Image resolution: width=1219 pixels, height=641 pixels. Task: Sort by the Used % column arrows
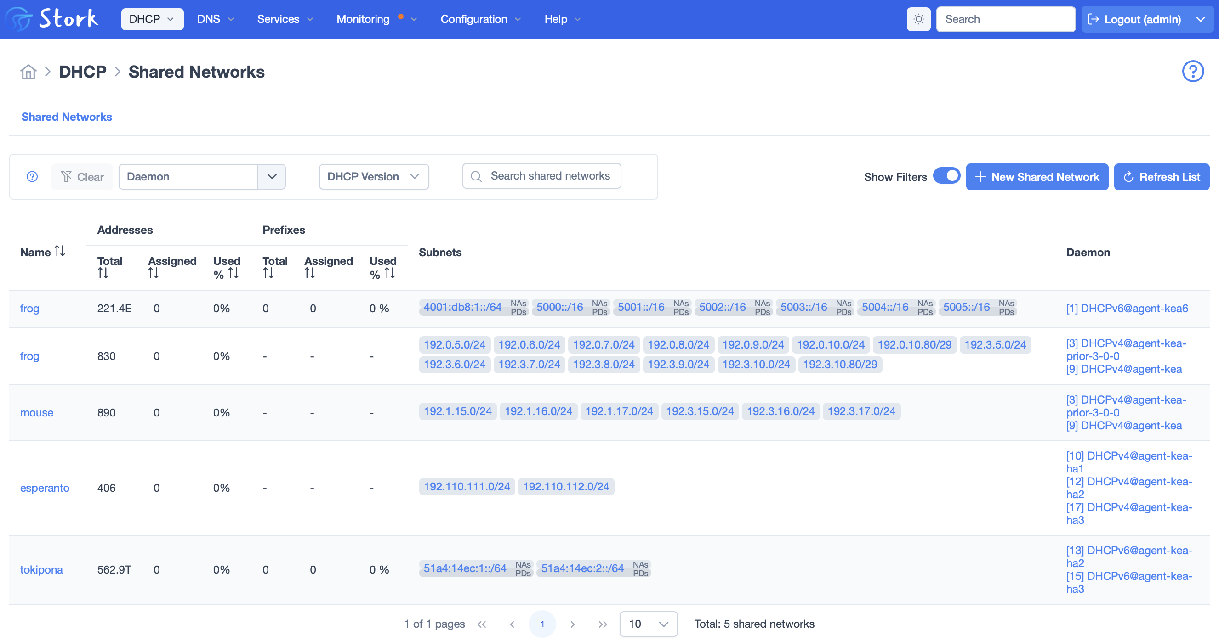point(233,272)
